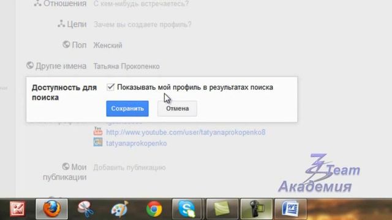Click the blue Сохранить button
This screenshot has width=392, height=220.
click(127, 109)
